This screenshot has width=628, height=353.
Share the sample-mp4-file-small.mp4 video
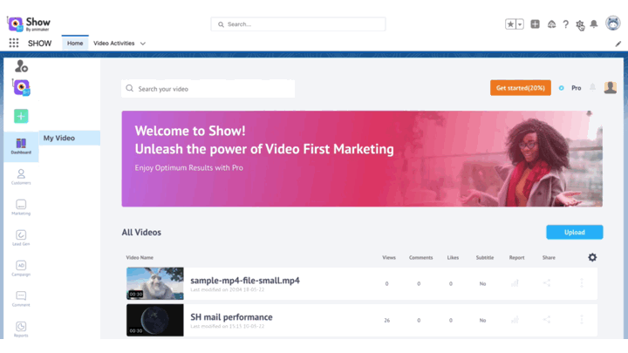pyautogui.click(x=547, y=283)
